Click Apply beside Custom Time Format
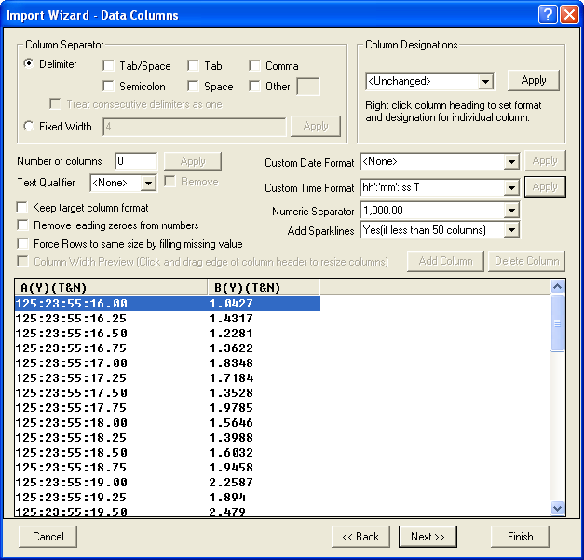This screenshot has width=584, height=560. (545, 186)
